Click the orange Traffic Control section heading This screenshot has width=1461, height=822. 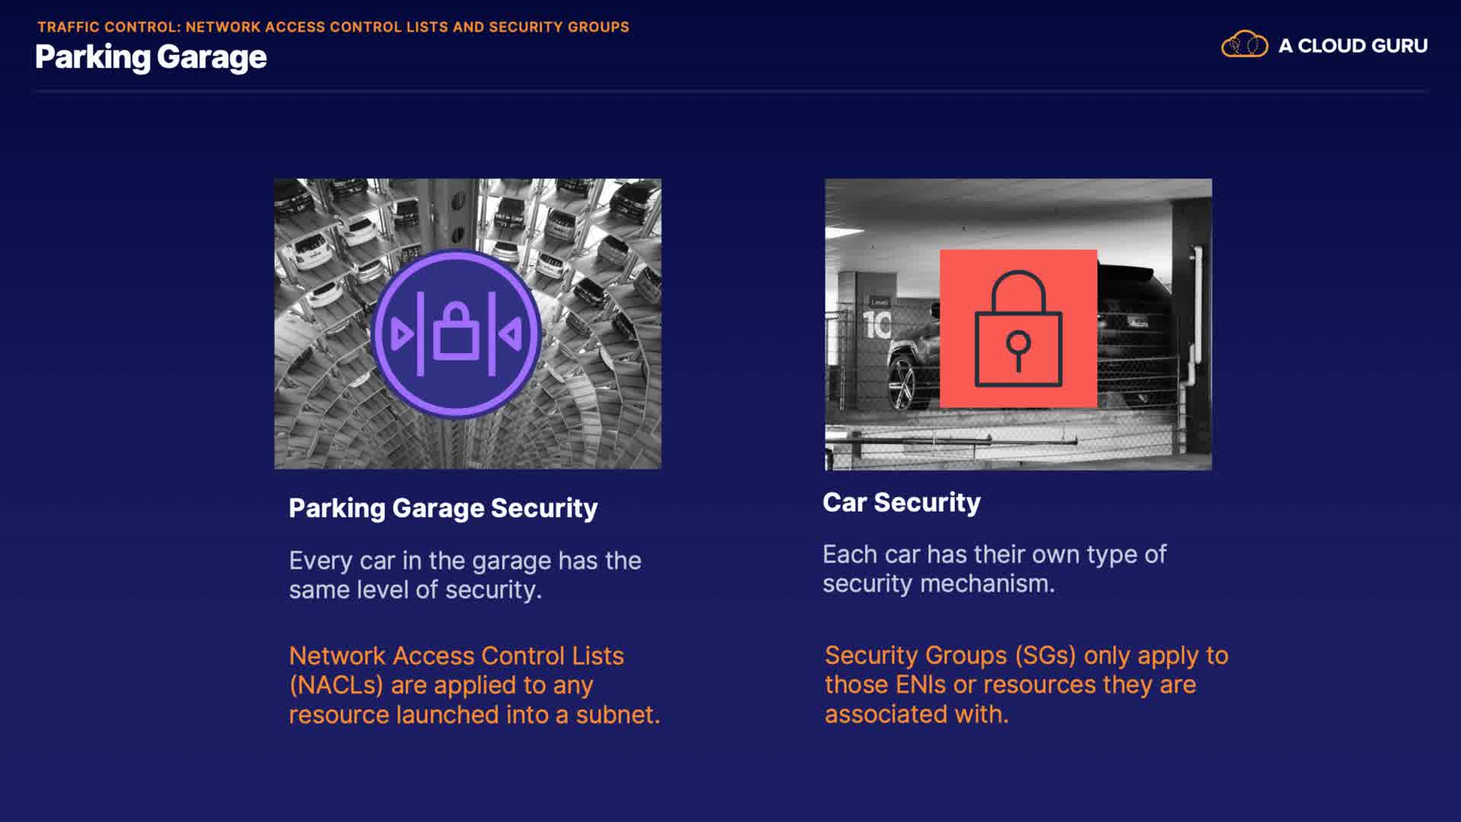tap(333, 27)
